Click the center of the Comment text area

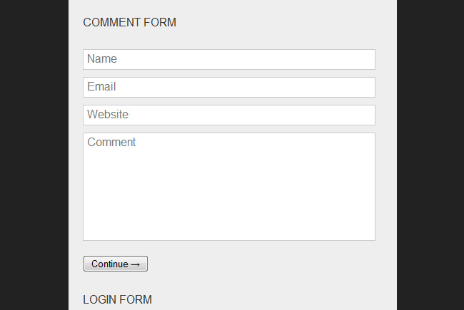tap(228, 187)
